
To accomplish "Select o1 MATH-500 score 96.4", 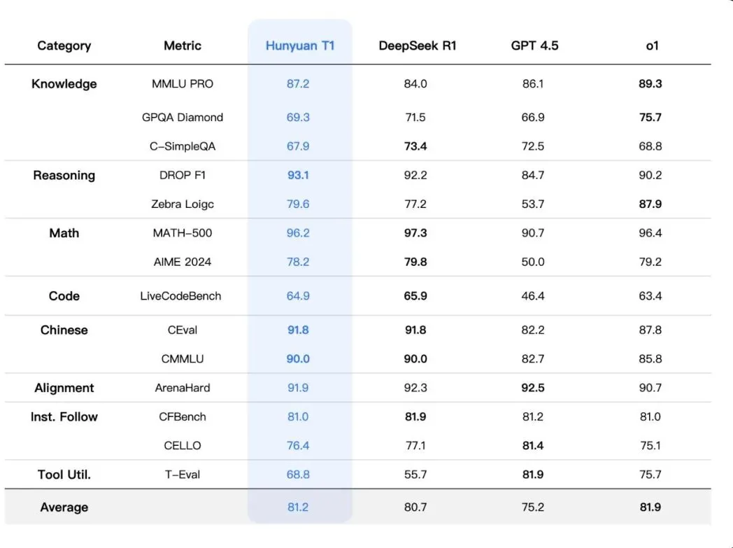I will [x=650, y=233].
